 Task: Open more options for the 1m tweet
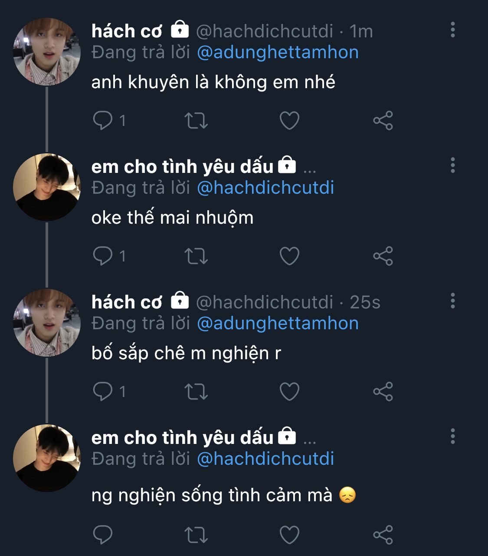point(453,30)
